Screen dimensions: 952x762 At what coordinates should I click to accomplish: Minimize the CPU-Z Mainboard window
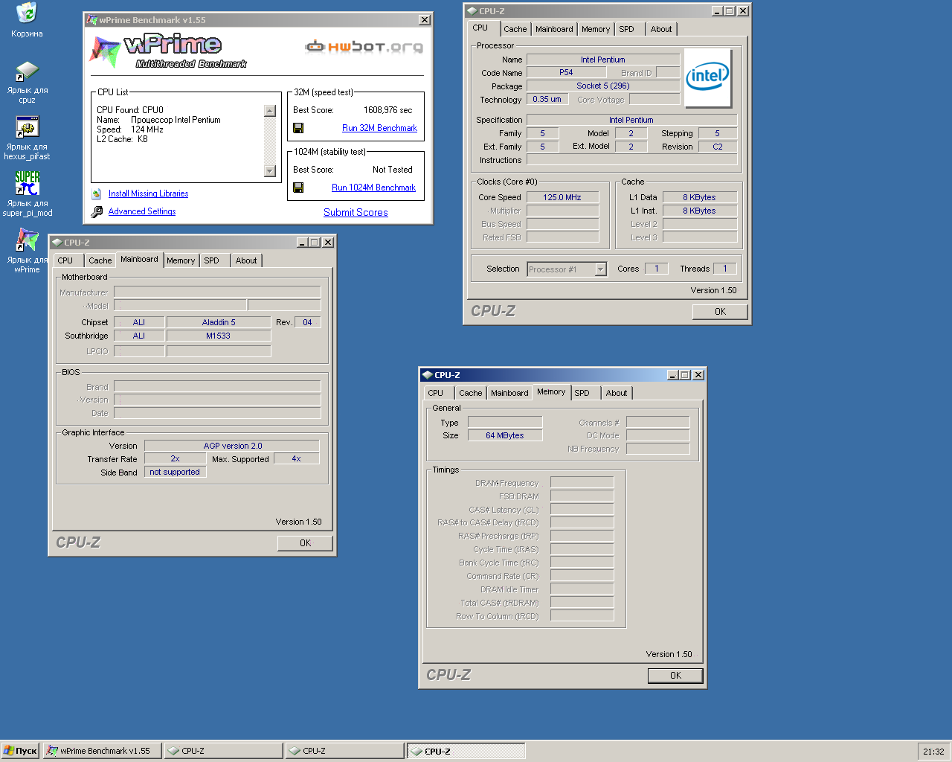(302, 243)
